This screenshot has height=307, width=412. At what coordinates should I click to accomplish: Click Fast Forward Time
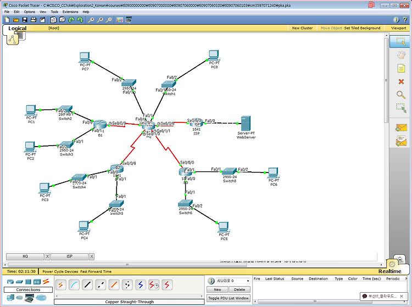point(96,271)
